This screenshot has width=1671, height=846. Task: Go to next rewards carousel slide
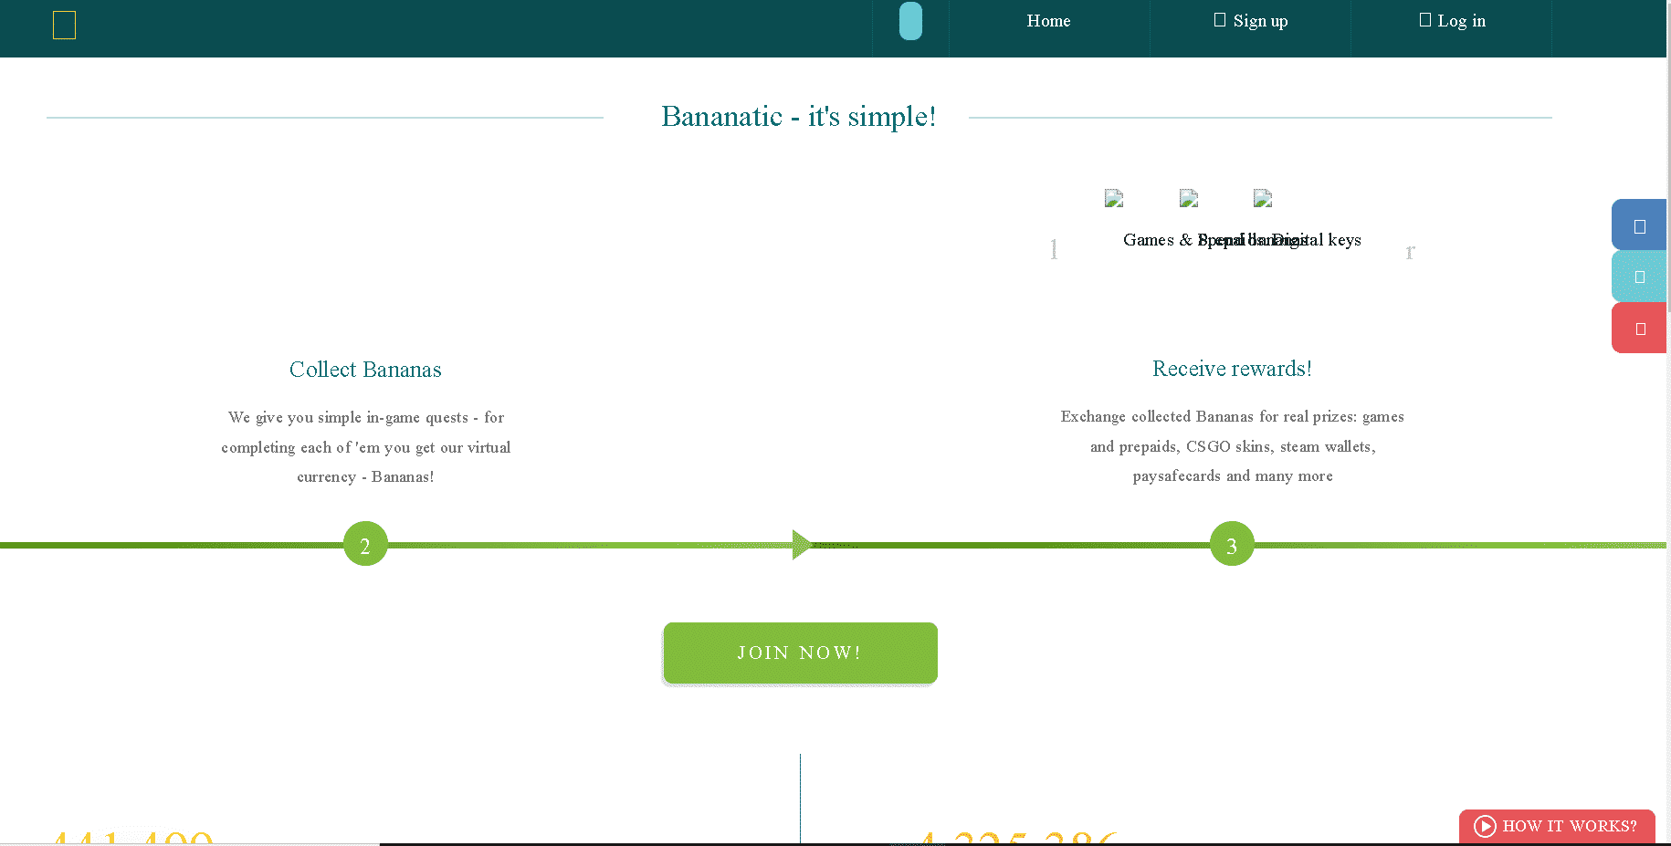(1410, 250)
